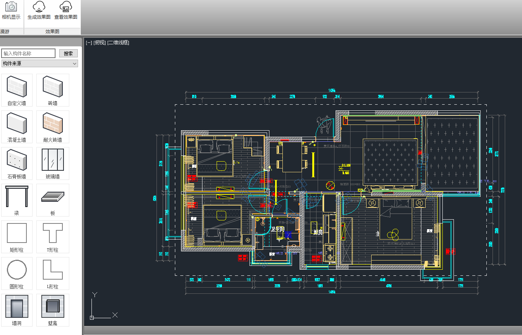Select the wall opening (墙洞) component
Image resolution: width=522 pixels, height=335 pixels.
coord(17,310)
